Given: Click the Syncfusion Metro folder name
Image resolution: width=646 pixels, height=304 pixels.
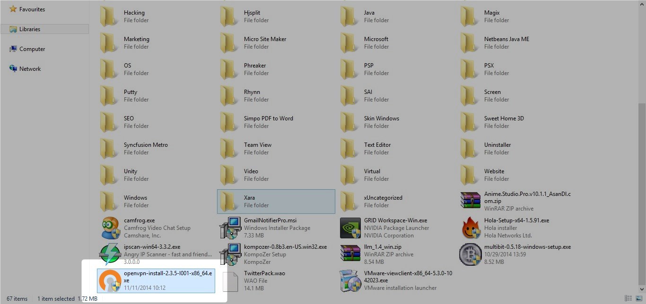Looking at the screenshot, I should (x=146, y=145).
